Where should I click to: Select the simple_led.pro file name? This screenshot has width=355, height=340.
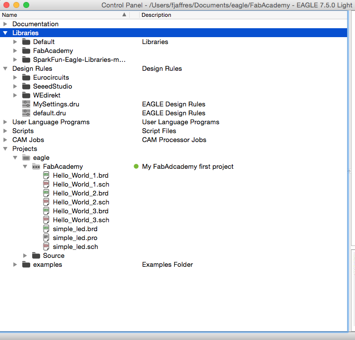click(75, 238)
